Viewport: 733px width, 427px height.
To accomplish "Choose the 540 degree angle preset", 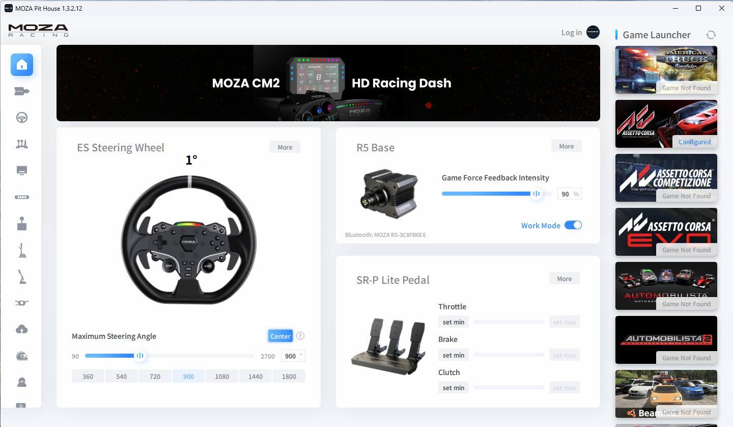I will pyautogui.click(x=121, y=377).
